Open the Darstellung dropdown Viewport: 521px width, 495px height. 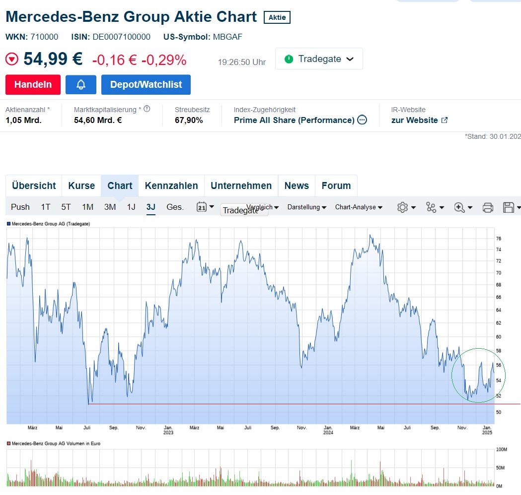point(306,207)
